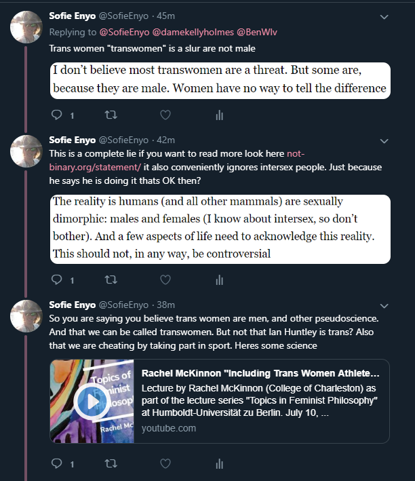This screenshot has width=415, height=481.
Task: View analytics for the second tweet
Action: coord(219,280)
